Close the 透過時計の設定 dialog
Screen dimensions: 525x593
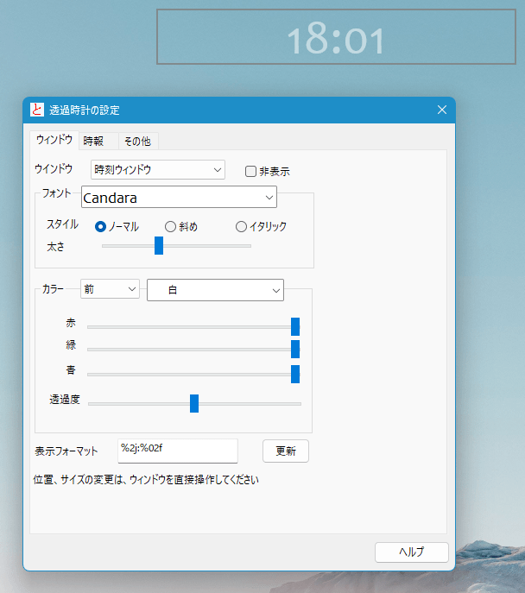(x=441, y=110)
